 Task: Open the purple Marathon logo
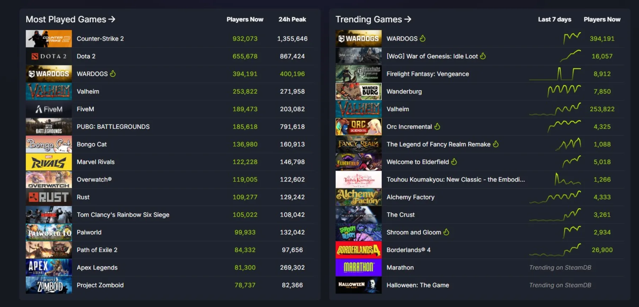(x=359, y=267)
